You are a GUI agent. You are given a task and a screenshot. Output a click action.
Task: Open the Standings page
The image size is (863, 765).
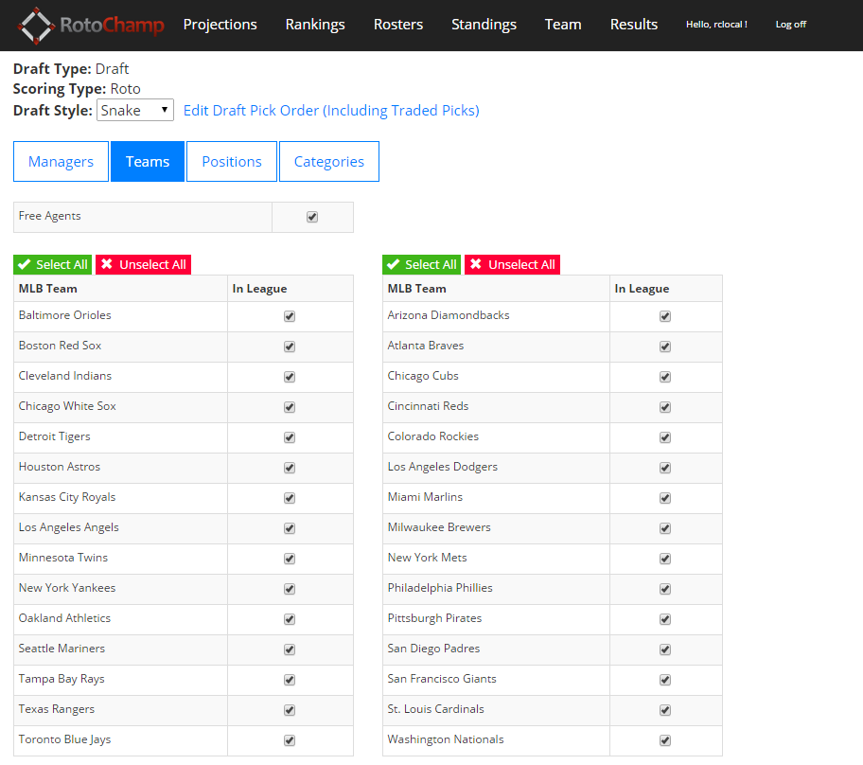pos(484,25)
